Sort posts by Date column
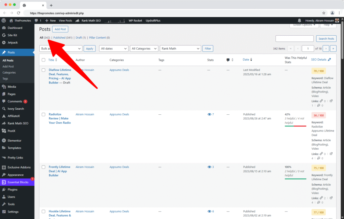The height and width of the screenshot is (219, 344). coord(248,60)
